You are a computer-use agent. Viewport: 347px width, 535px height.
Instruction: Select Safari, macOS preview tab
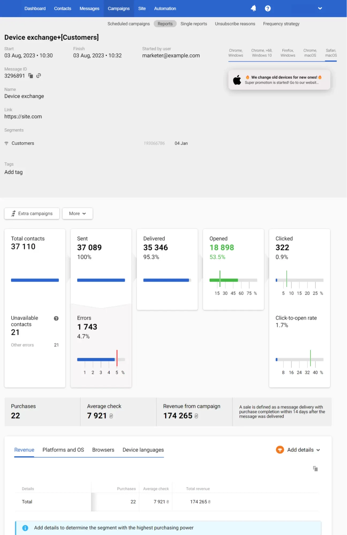[x=331, y=53]
